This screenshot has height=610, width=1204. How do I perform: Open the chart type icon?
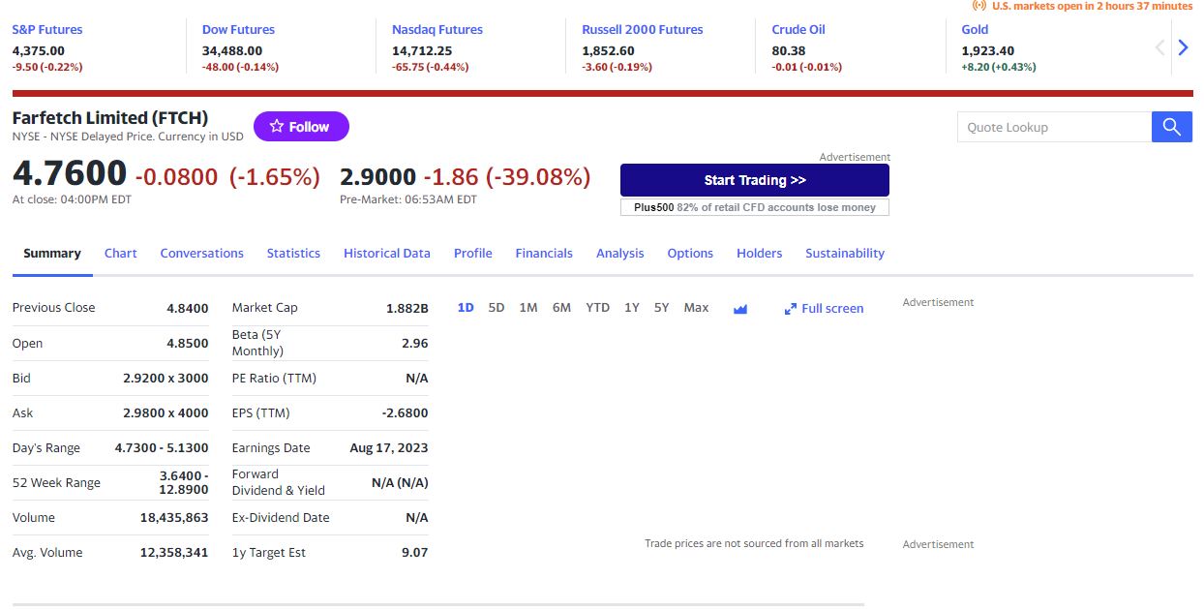pos(740,309)
